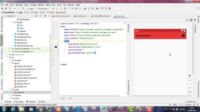The image size is (200, 112).
Task: Click the project panel settings gear
Action: (45, 16)
